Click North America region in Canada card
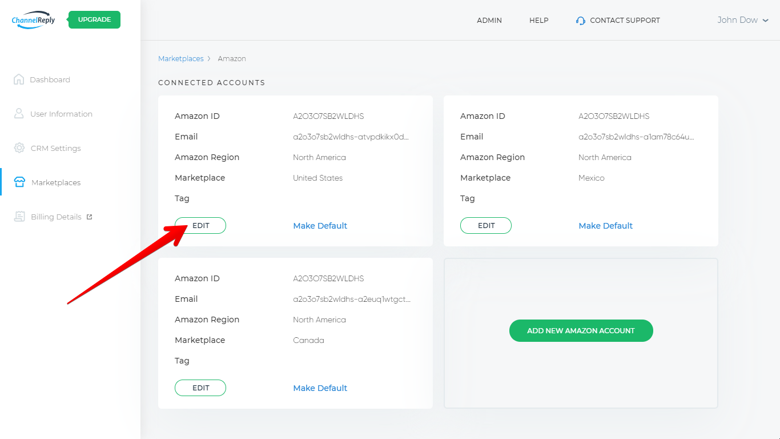 [x=319, y=320]
